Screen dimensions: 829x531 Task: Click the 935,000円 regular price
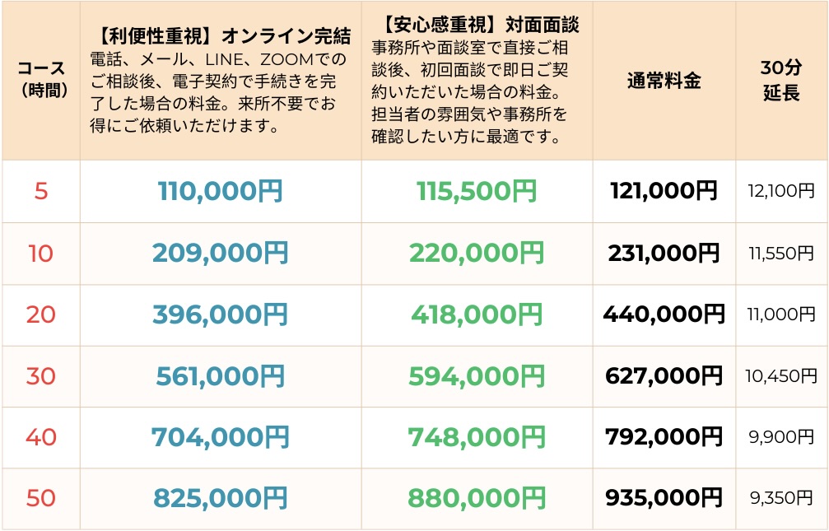tap(664, 498)
